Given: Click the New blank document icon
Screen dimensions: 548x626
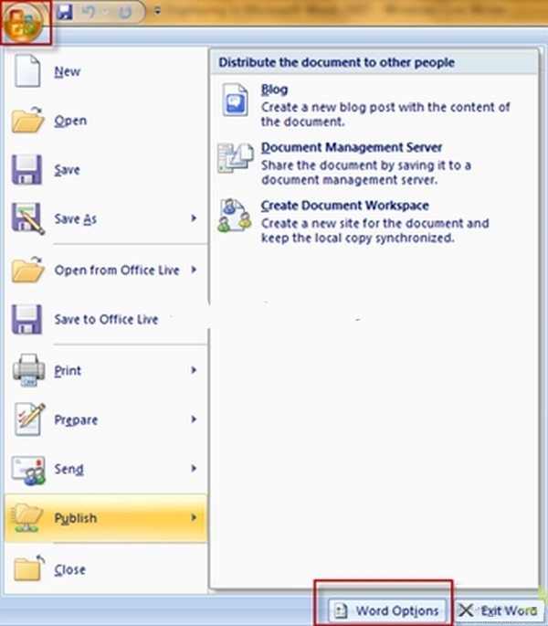Looking at the screenshot, I should (28, 71).
